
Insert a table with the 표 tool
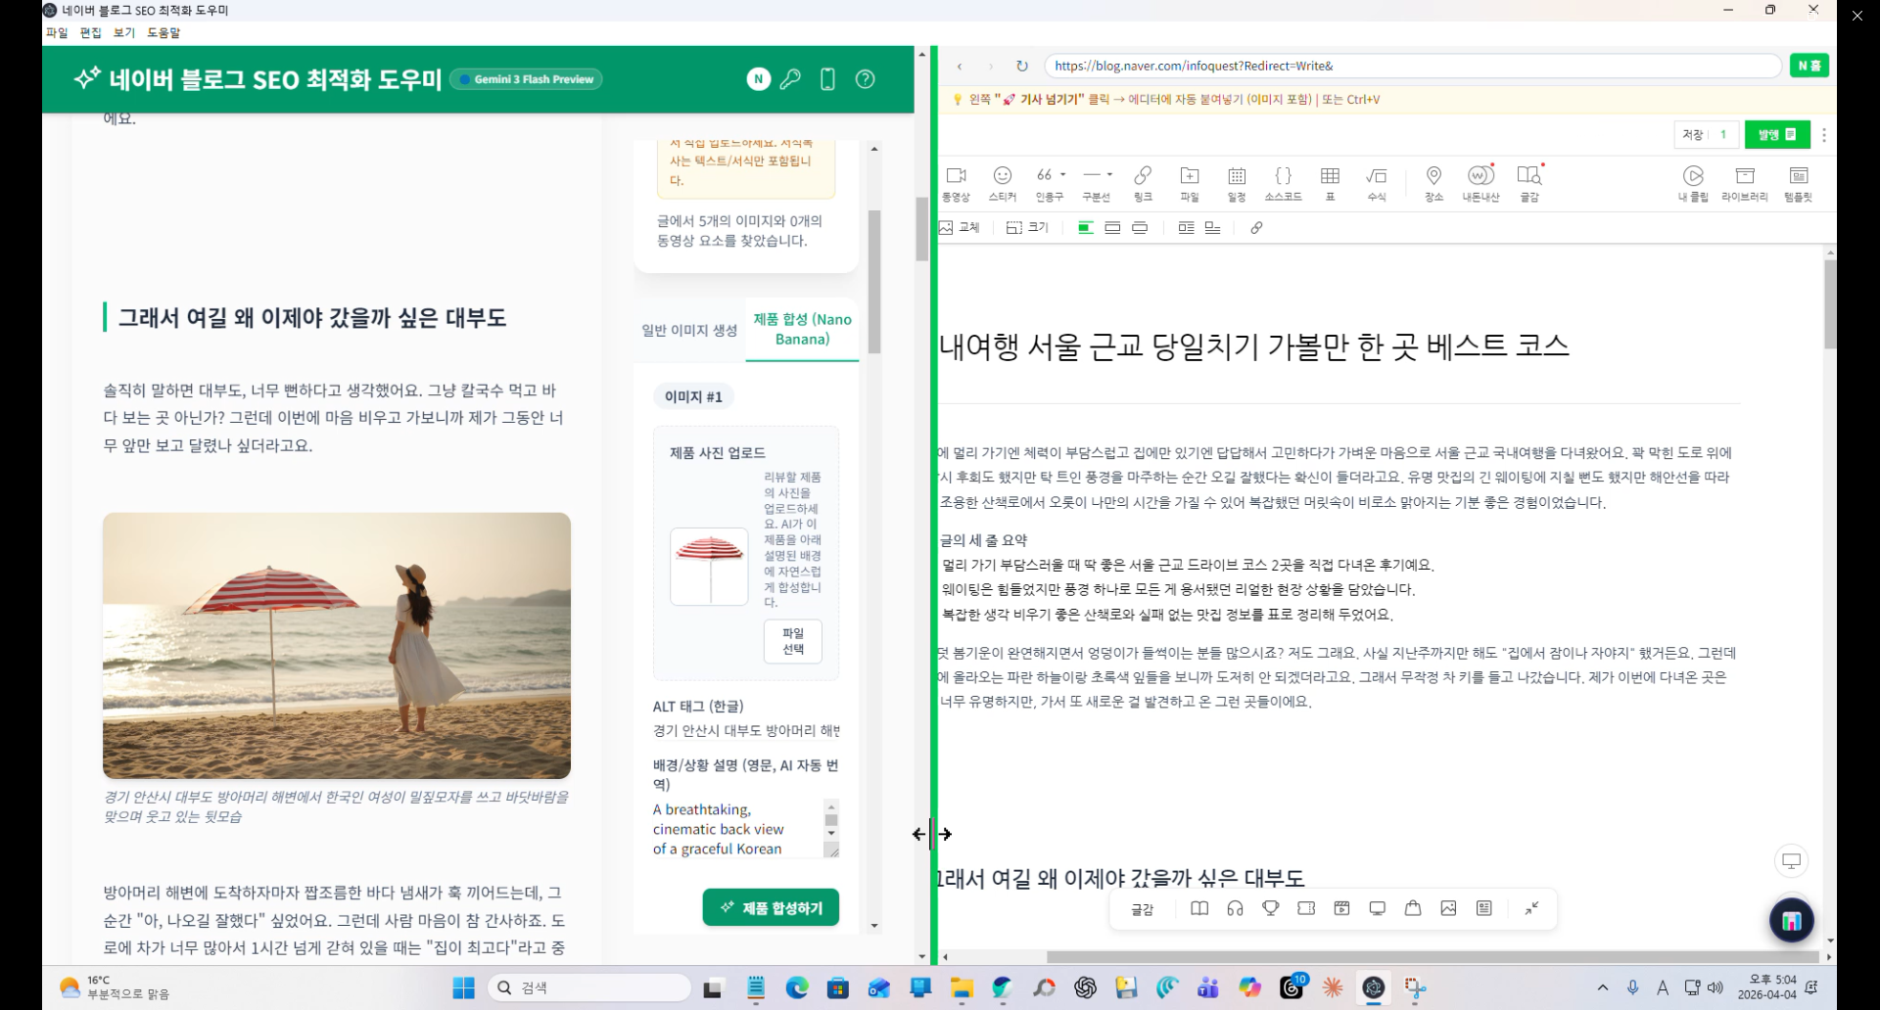pos(1330,182)
